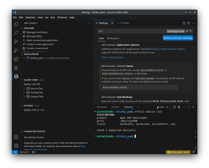Close the Settings tab
The width and height of the screenshot is (209, 168).
pyautogui.click(x=112, y=23)
